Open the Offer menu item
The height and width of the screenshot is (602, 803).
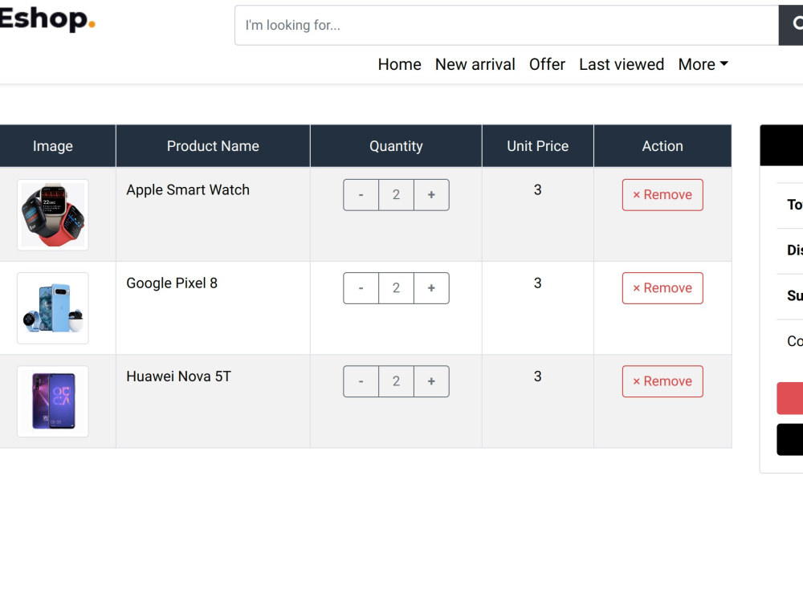pos(547,64)
